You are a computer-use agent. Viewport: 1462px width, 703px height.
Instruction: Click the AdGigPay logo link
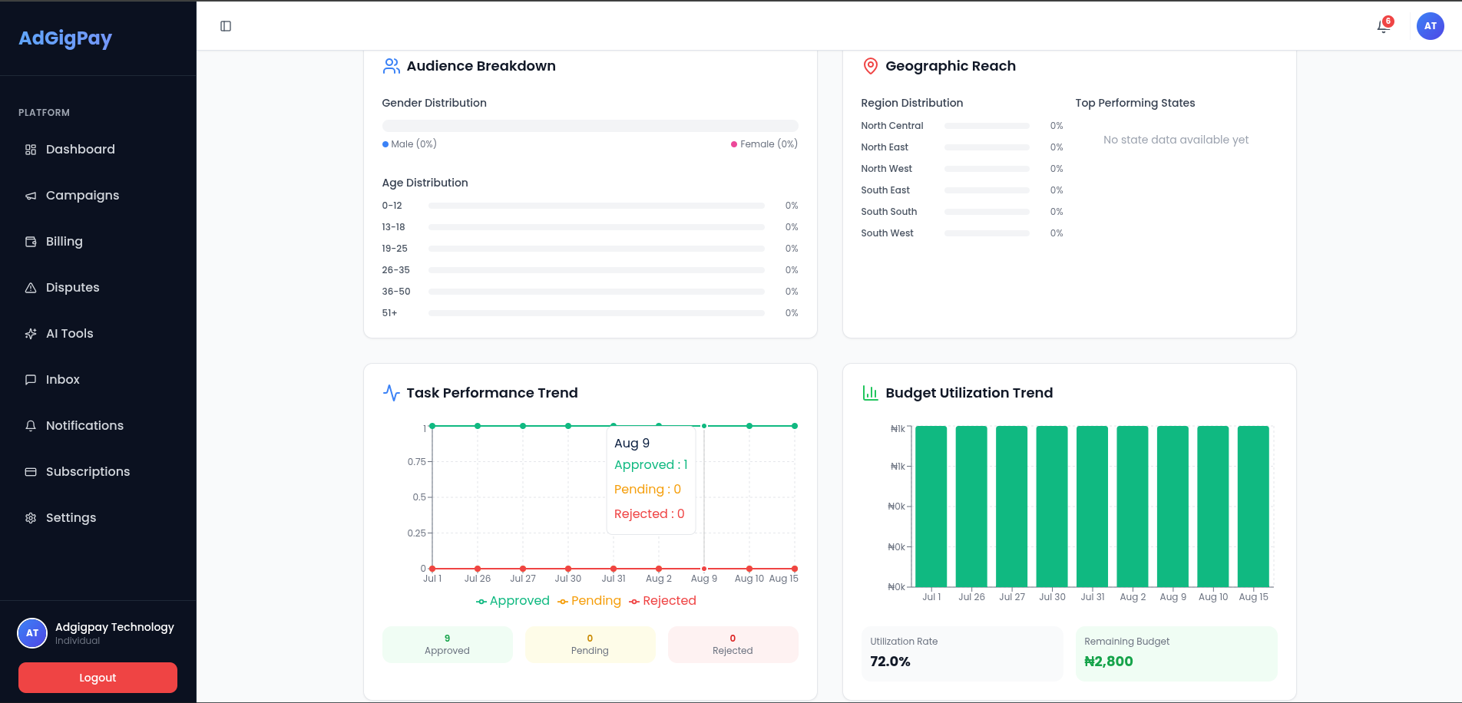65,38
